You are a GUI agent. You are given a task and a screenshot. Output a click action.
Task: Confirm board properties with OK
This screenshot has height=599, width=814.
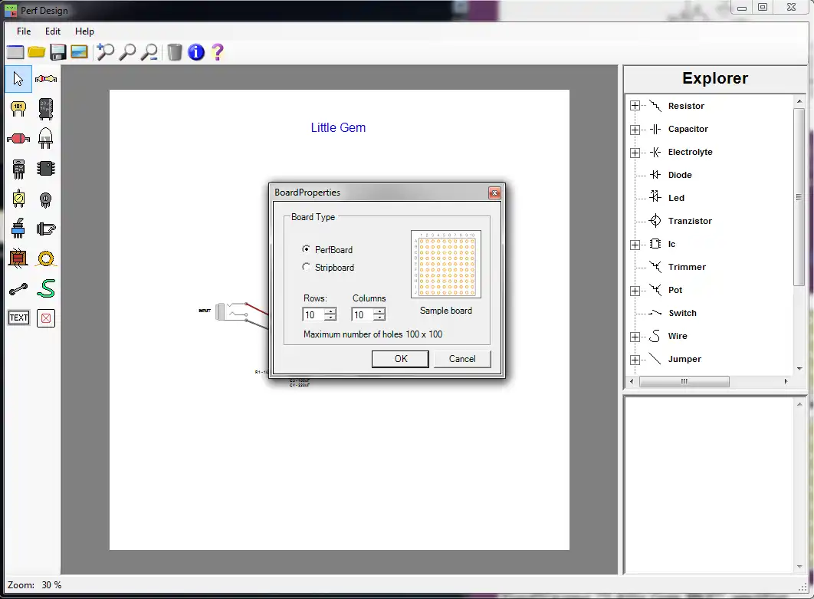point(400,359)
